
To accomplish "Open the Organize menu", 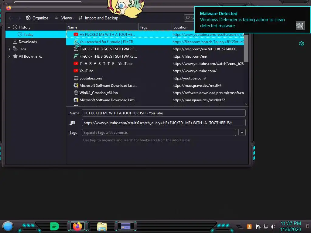I will [38, 18].
